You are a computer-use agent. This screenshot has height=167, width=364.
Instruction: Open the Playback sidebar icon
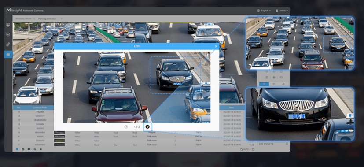(x=8, y=34)
